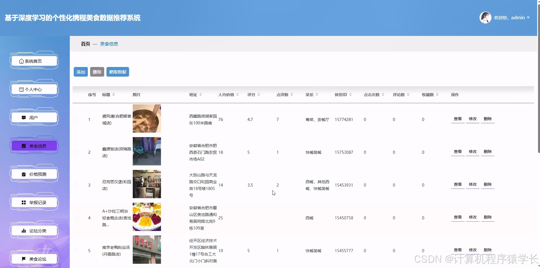Viewport: 540px width, 268px height.
Task: Click the 添加 button to add data
Action: tap(80, 72)
